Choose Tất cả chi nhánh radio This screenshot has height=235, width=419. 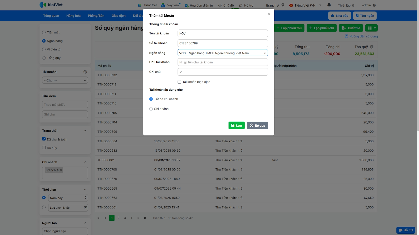click(151, 99)
